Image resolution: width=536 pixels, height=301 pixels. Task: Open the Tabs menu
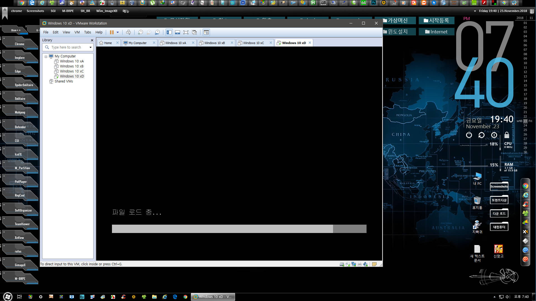pyautogui.click(x=88, y=32)
